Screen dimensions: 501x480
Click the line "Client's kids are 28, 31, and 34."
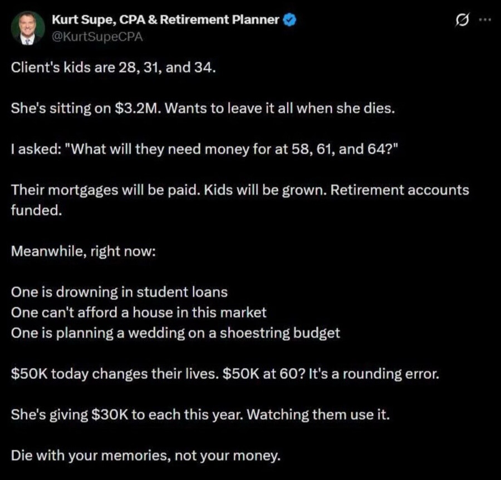coord(114,67)
